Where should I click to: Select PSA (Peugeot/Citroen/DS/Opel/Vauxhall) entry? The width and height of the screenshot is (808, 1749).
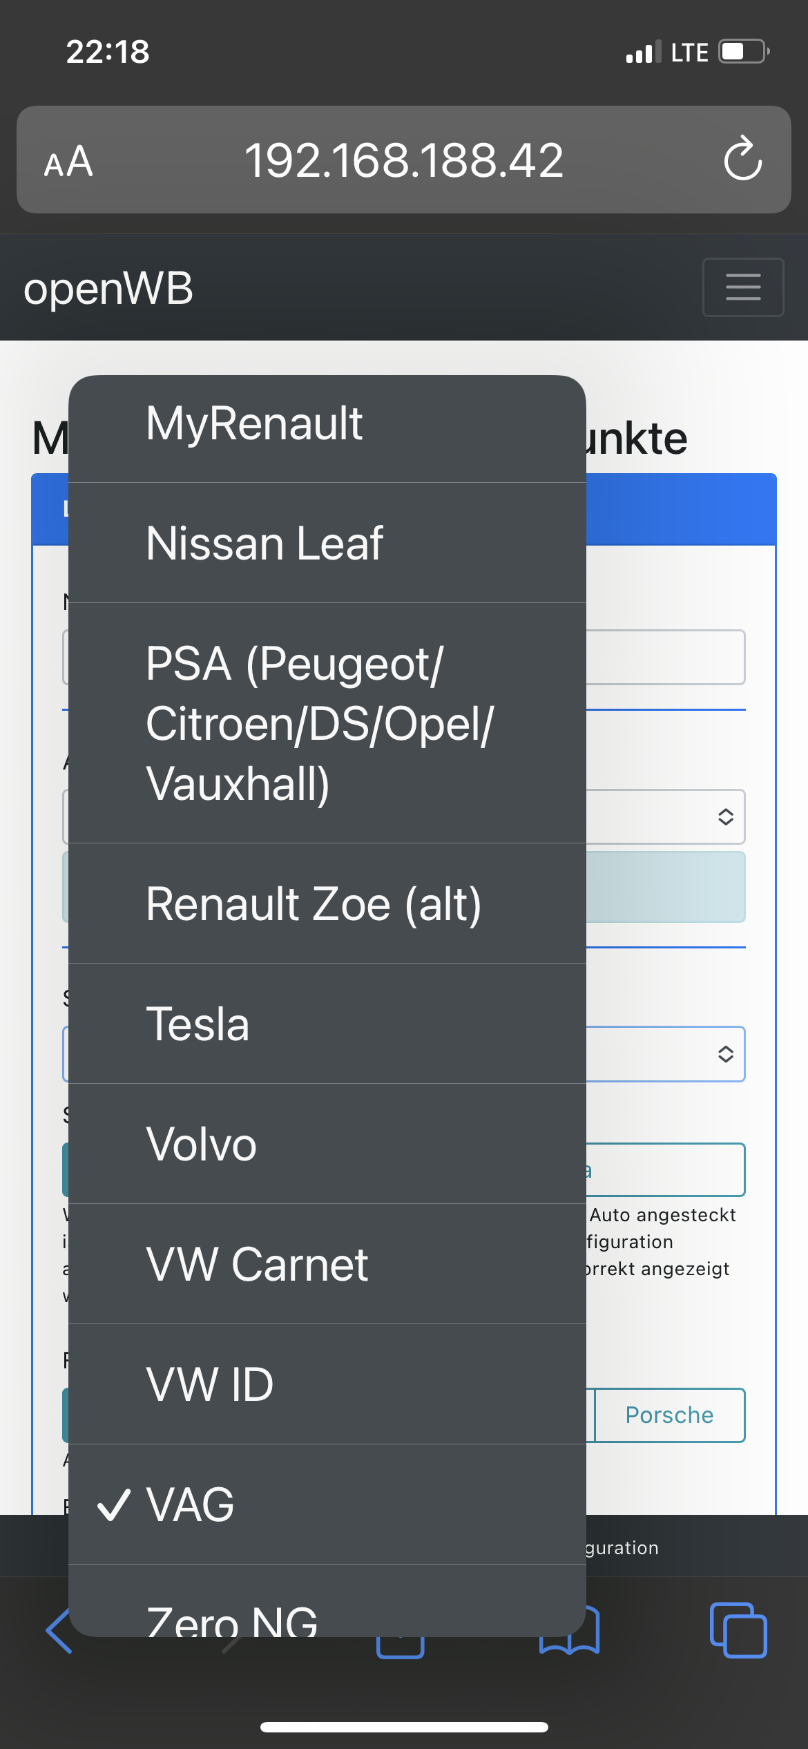[x=327, y=723]
